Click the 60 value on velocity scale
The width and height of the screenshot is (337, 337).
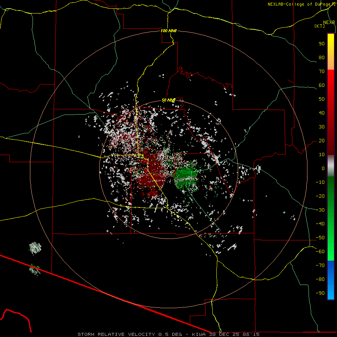322,85
